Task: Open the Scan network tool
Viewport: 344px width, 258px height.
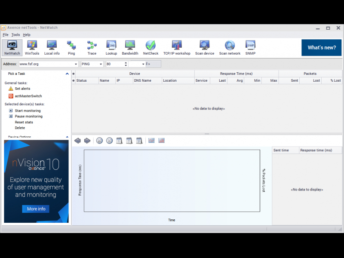Action: 230,48
